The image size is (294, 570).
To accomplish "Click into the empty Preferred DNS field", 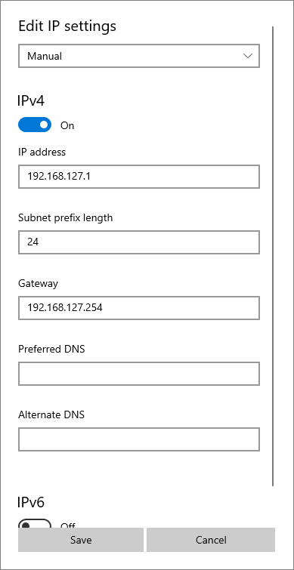I will tap(138, 374).
